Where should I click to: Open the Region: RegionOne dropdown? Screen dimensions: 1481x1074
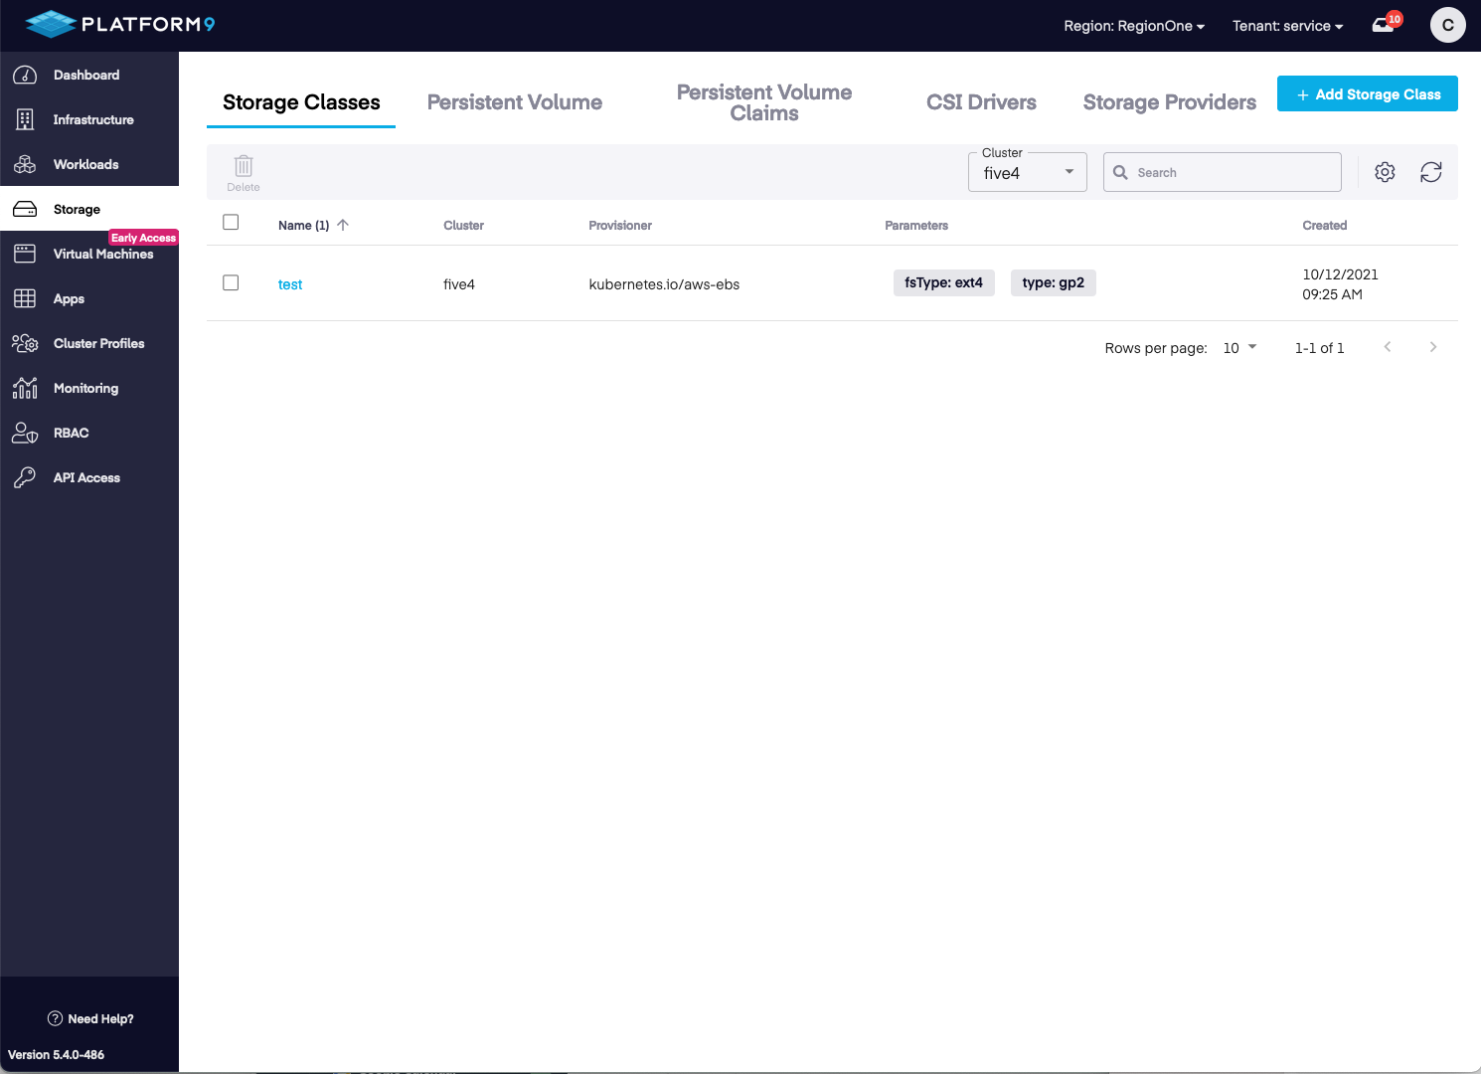pos(1133,26)
